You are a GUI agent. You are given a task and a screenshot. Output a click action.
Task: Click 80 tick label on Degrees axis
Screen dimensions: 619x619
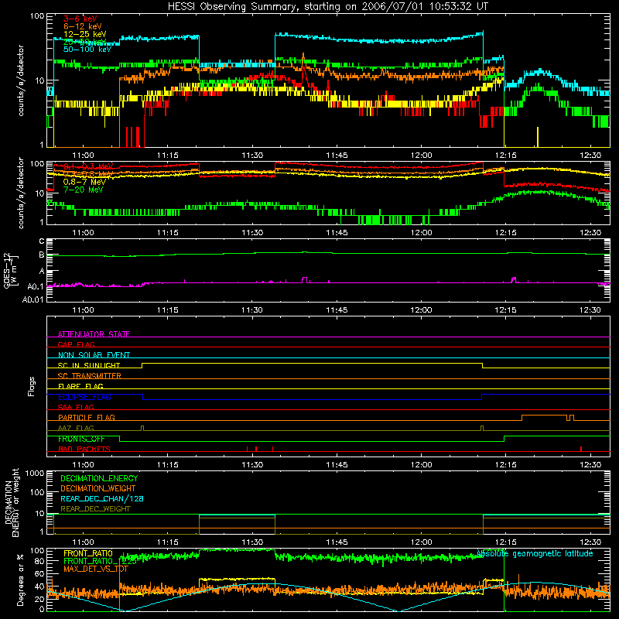(x=39, y=561)
